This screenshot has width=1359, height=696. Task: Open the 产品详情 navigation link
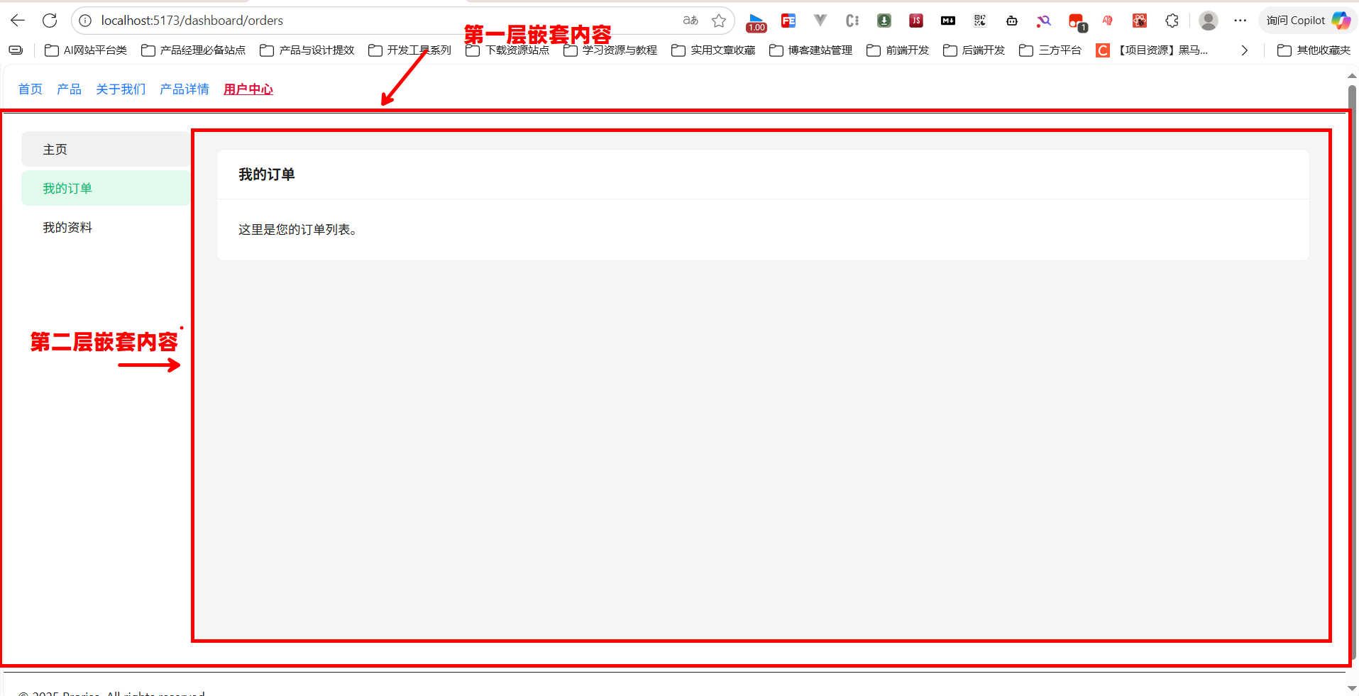click(x=185, y=89)
